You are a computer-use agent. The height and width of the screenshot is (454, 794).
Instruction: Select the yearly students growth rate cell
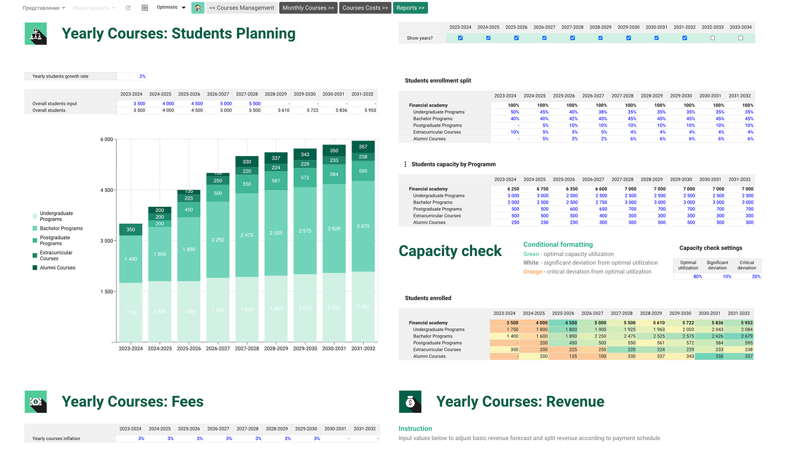[132, 76]
